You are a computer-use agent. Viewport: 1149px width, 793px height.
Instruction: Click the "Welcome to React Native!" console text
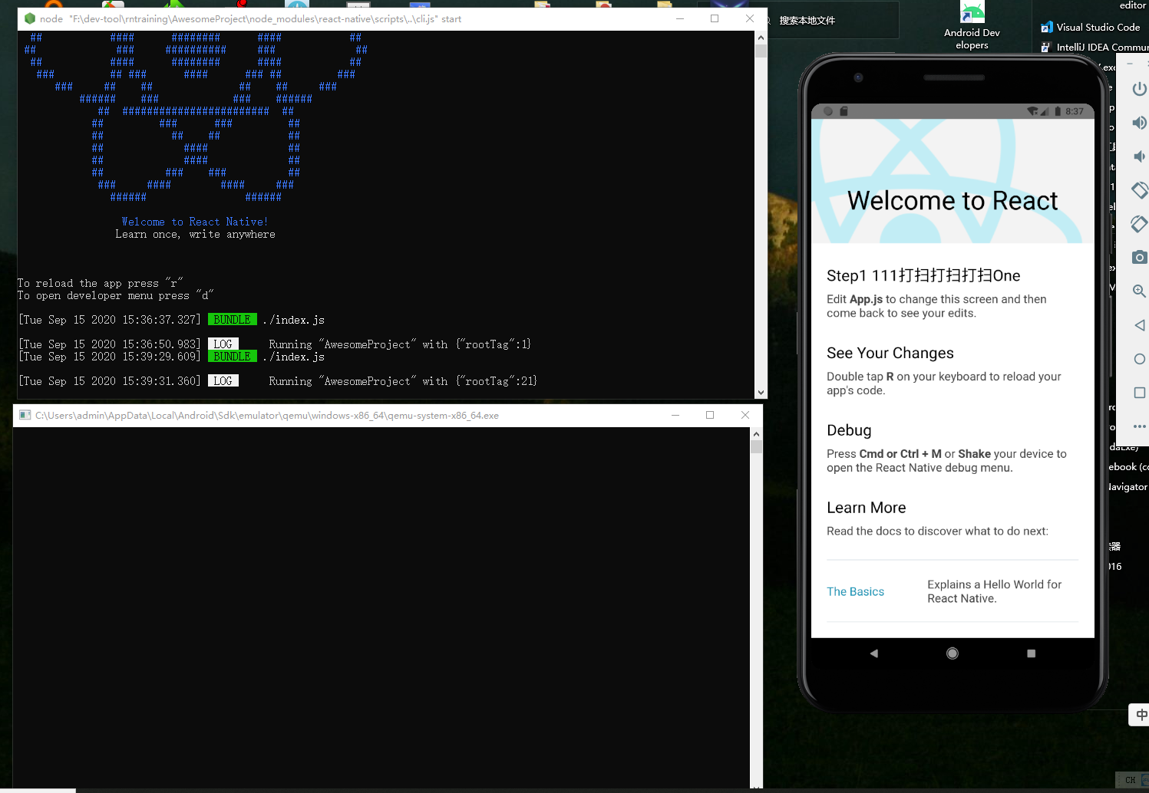click(195, 222)
